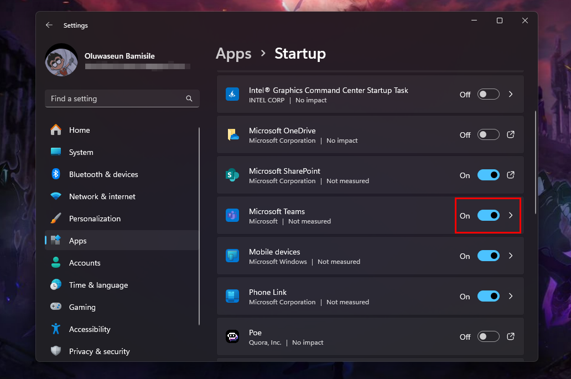571x379 pixels.
Task: Expand the Intel Graphics Command Center details
Action: pyautogui.click(x=510, y=94)
